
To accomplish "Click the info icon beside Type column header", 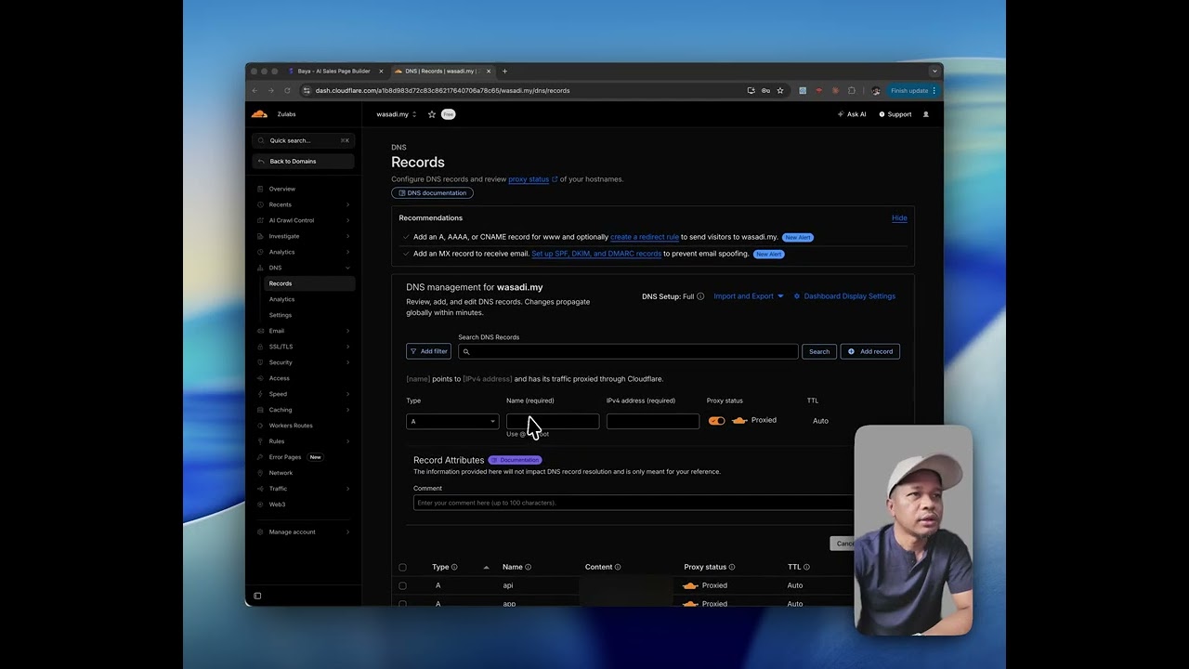I will pos(454,567).
